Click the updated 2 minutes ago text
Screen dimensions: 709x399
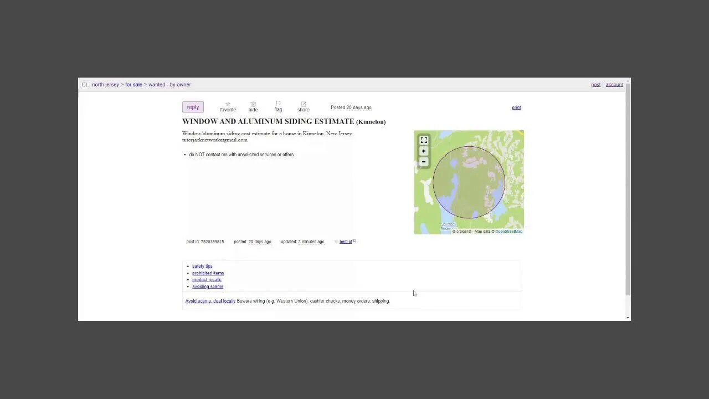[302, 242]
